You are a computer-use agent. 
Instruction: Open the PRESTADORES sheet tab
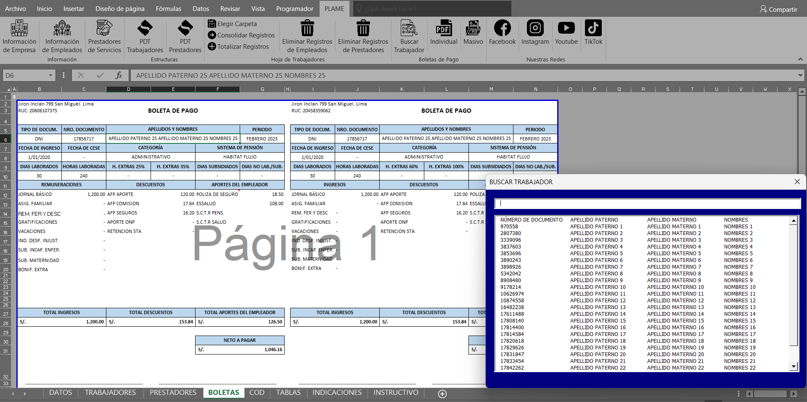pyautogui.click(x=173, y=392)
